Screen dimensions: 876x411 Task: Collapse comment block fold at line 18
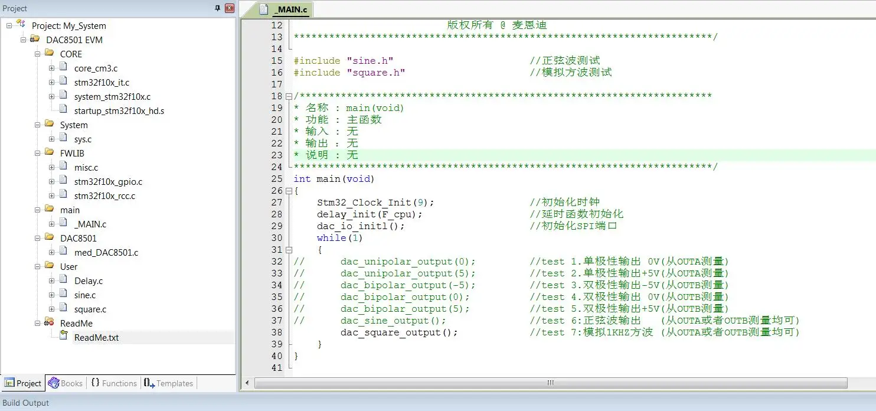(x=289, y=96)
